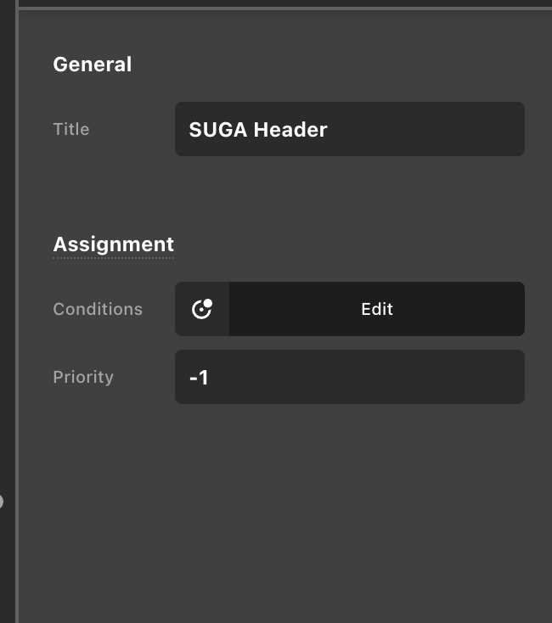Click the round handle on left edge
The height and width of the screenshot is (623, 552).
(1, 501)
